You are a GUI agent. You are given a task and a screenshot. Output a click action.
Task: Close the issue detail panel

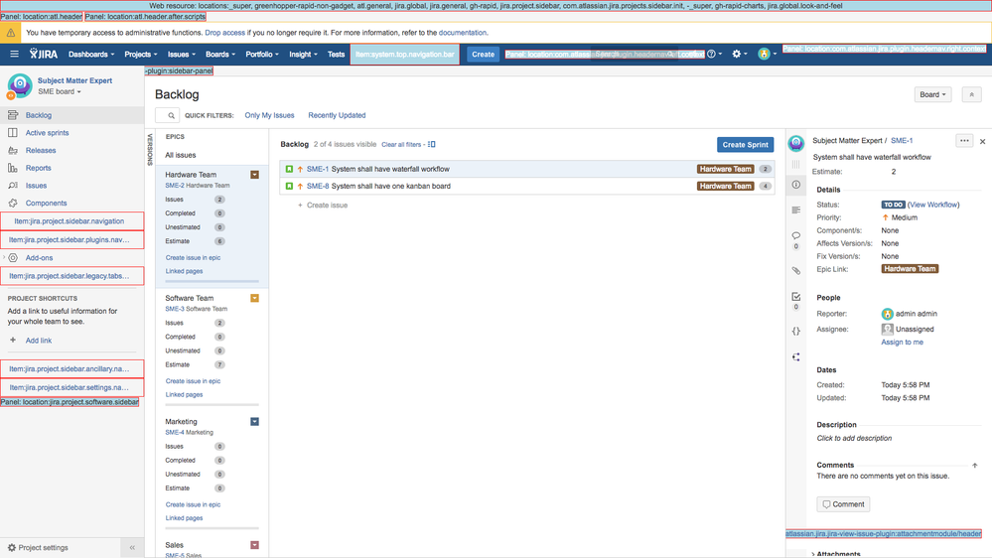pyautogui.click(x=982, y=142)
